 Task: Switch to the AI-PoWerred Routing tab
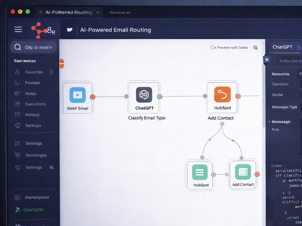[69, 12]
